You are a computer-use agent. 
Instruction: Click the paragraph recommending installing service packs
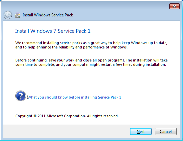91,45
